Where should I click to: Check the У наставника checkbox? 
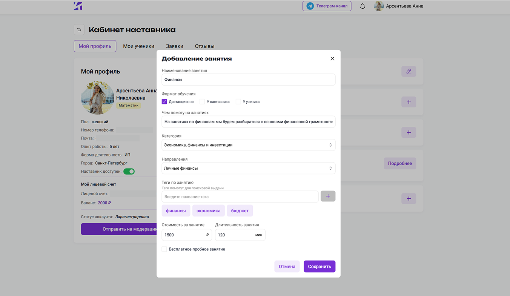click(203, 102)
